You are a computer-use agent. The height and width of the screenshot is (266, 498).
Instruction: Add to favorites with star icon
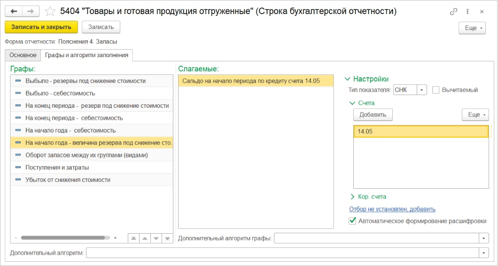pos(50,11)
